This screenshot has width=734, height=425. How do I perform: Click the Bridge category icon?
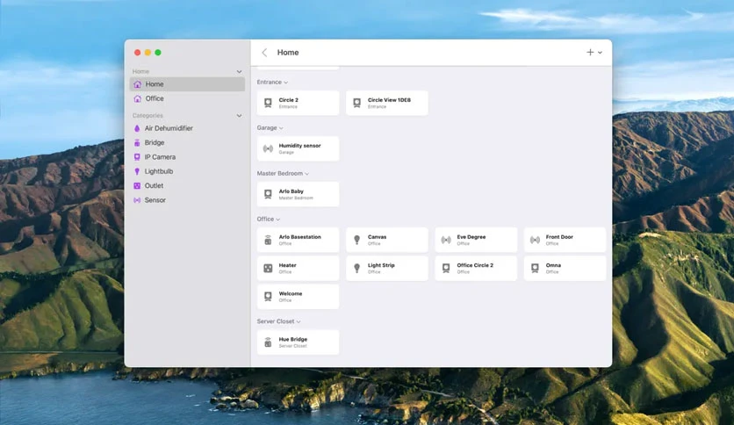[x=137, y=143]
